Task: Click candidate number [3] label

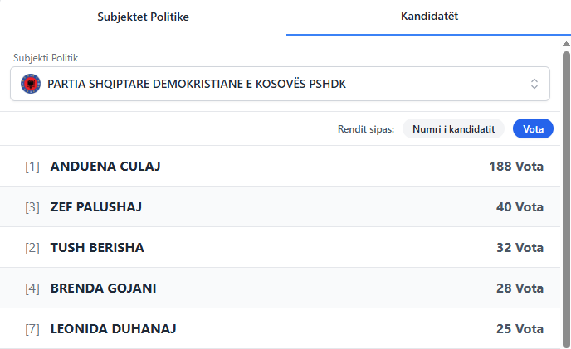Action: pos(32,207)
